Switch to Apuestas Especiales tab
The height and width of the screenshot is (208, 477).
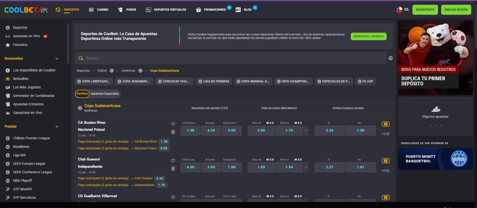(105, 94)
